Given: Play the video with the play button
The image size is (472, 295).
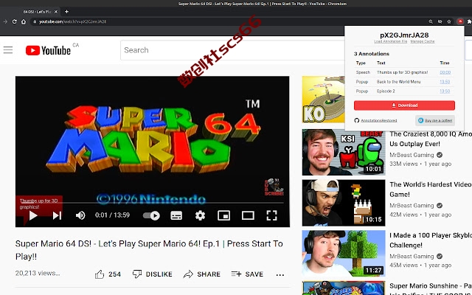Looking at the screenshot, I should tap(33, 215).
